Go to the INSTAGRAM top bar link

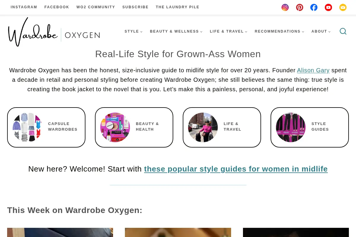coord(24,7)
